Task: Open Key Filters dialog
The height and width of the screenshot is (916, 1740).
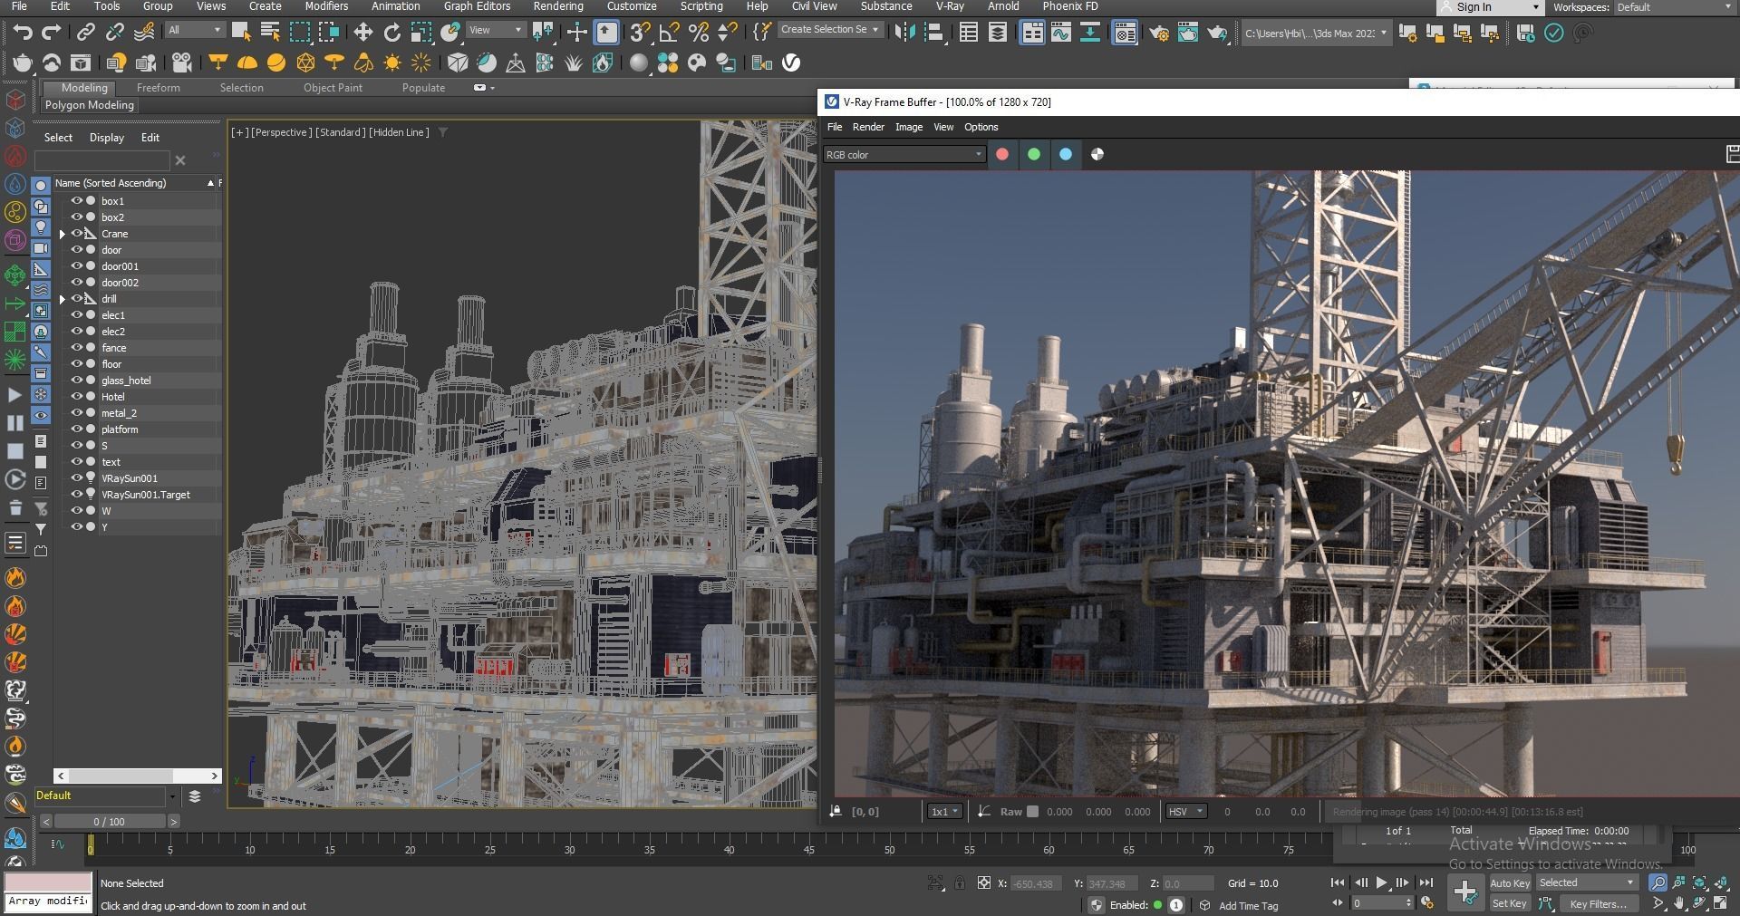Action: pos(1599,904)
